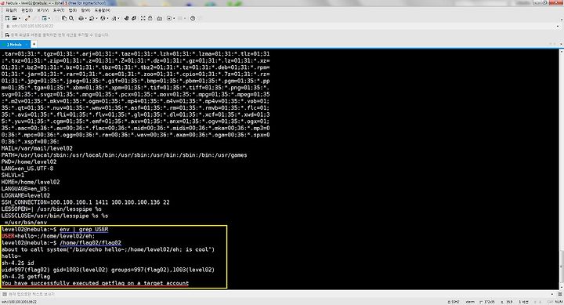Screen dimensions: 564x305
Task: Click 'LOGNAME=level02' line
Action: [26, 195]
